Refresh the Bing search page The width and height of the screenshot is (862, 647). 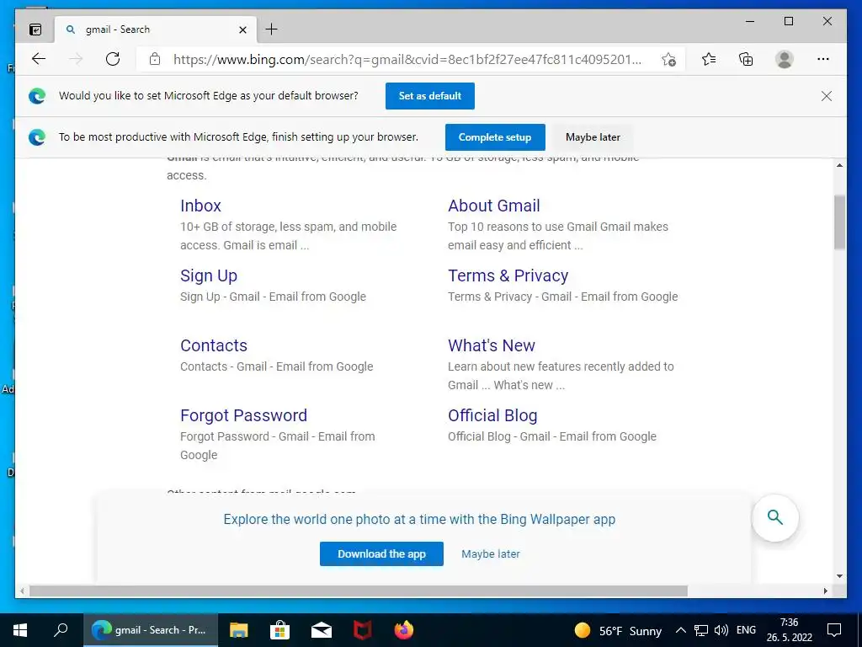pyautogui.click(x=113, y=59)
